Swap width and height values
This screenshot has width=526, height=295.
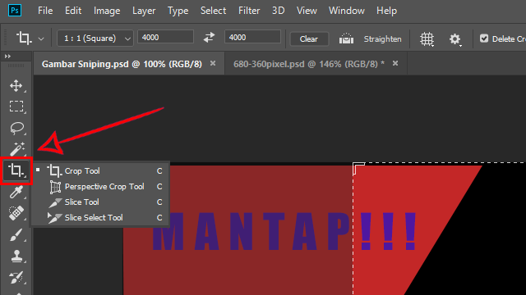coord(209,38)
